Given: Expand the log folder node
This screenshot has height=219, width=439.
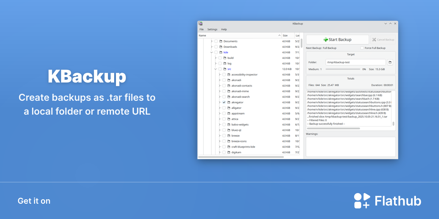Looking at the screenshot, I should [215, 64].
